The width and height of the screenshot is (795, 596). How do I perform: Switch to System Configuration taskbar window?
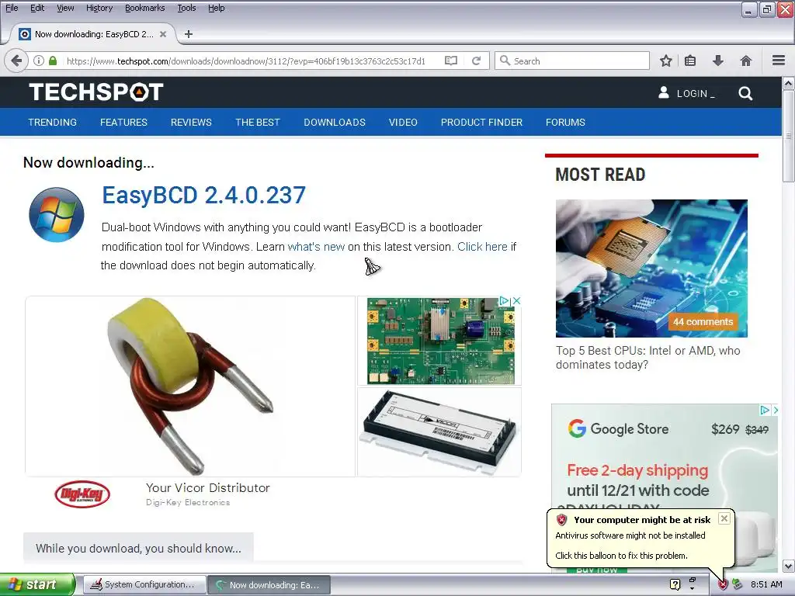tap(144, 585)
